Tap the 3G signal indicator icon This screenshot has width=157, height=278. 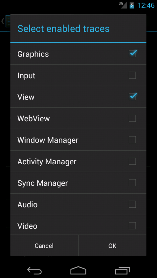[123, 5]
